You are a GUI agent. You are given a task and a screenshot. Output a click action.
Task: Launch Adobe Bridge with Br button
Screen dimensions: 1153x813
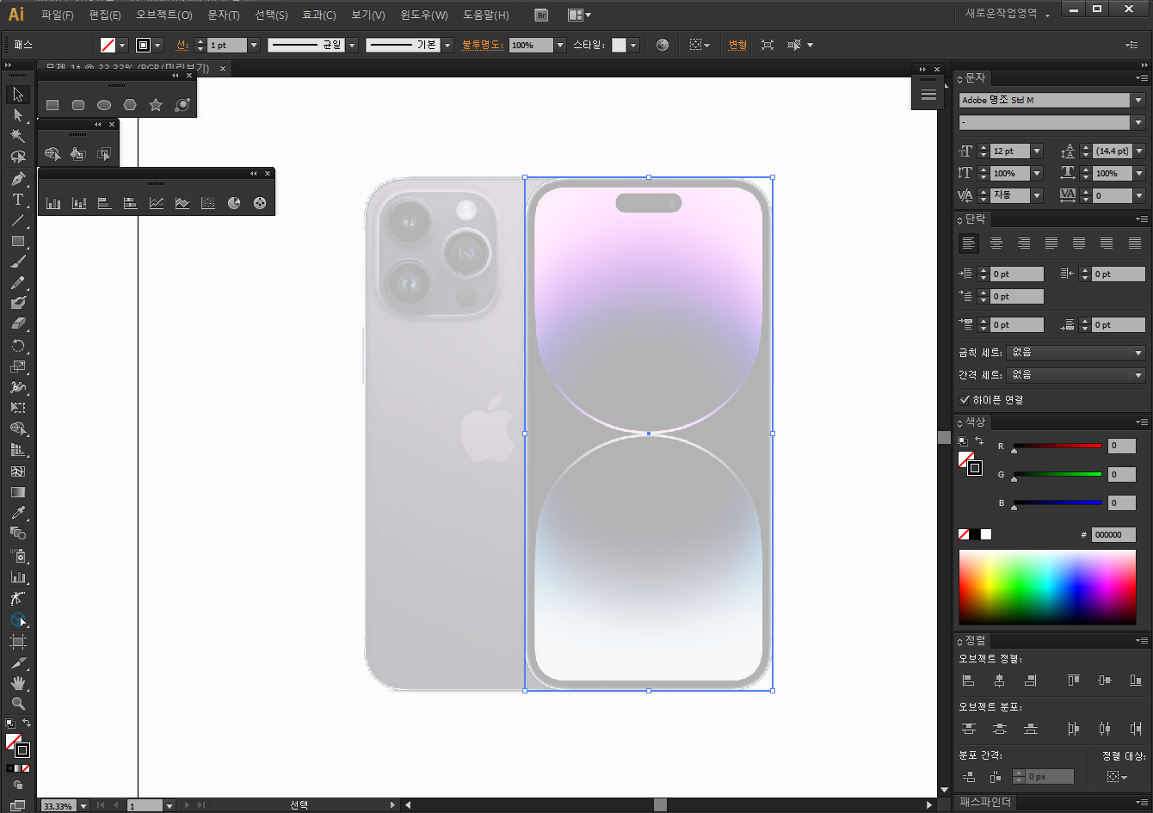pyautogui.click(x=540, y=15)
